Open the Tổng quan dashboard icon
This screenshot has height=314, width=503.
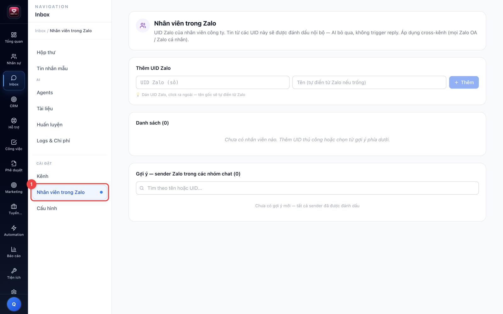coord(14,35)
